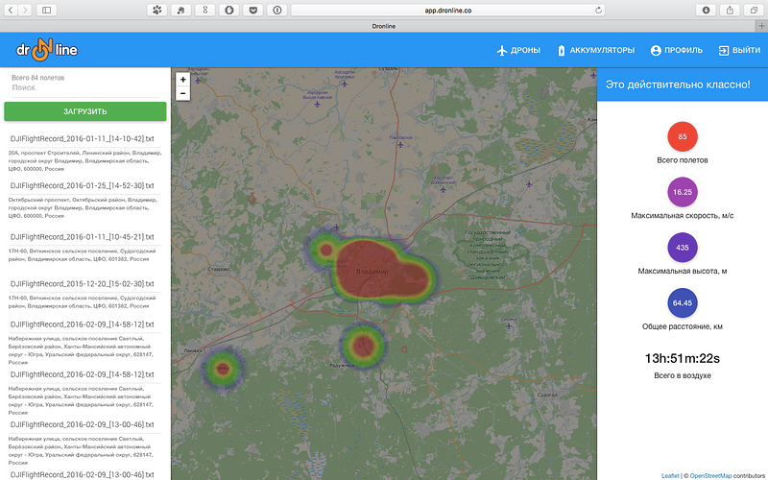Viewport: 768px width, 480px height.
Task: Open flight record 2015-12-20 15-02-30
Action: pos(83,283)
